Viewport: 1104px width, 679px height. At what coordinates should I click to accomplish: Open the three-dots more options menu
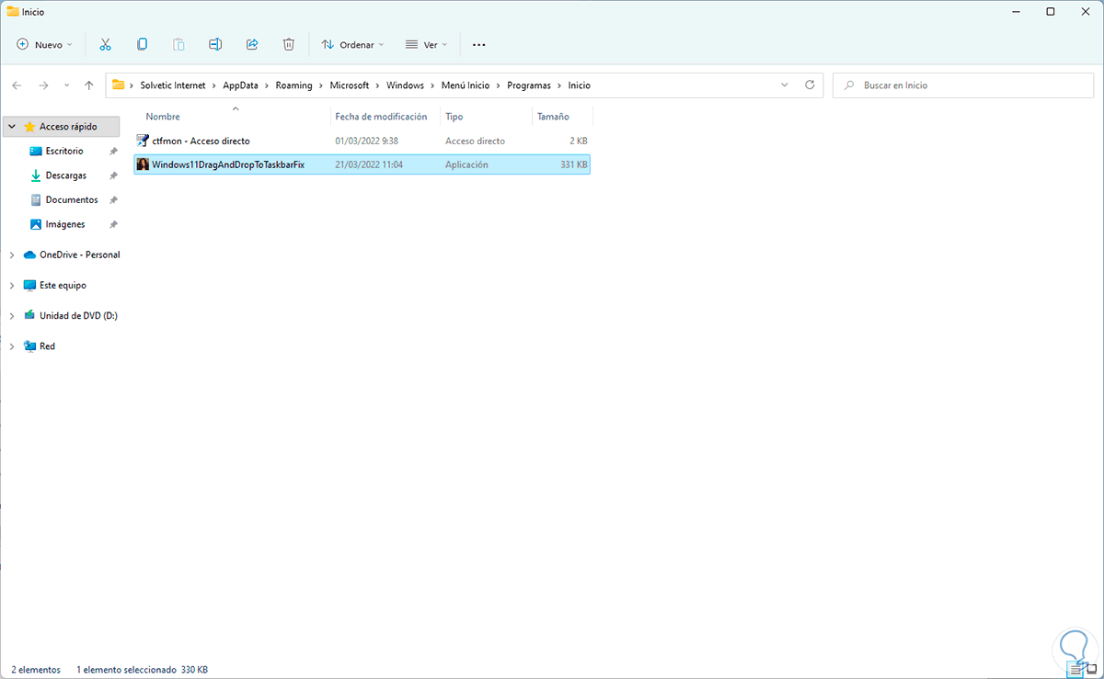click(478, 44)
